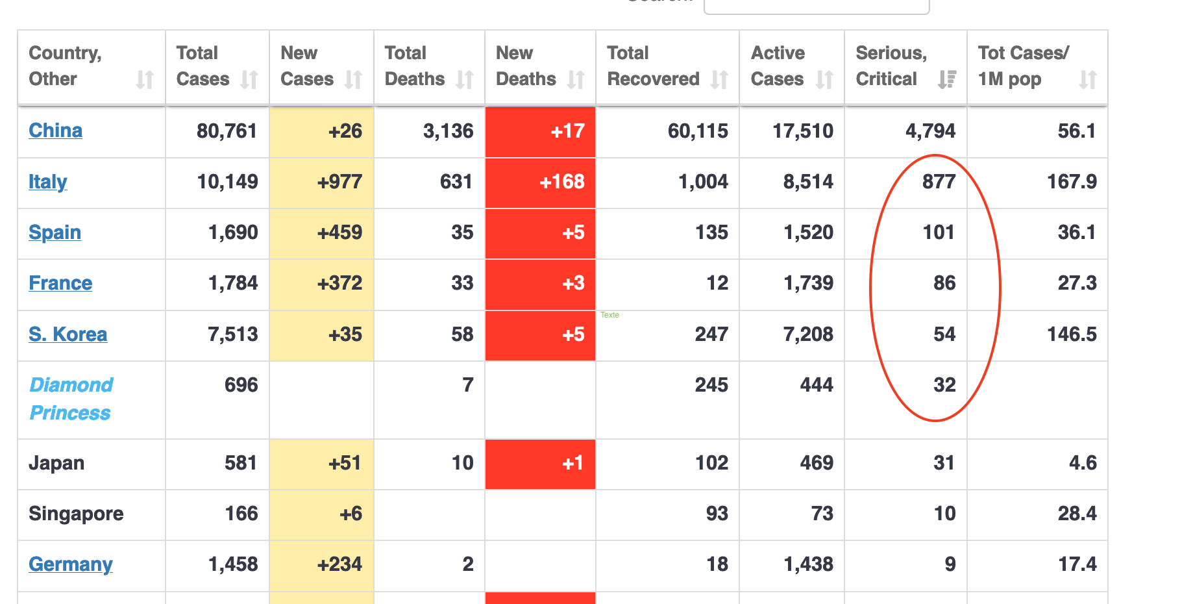Open the China country link

pos(56,131)
